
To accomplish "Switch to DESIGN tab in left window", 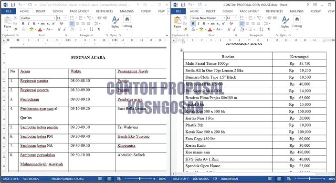I will (x=58, y=11).
